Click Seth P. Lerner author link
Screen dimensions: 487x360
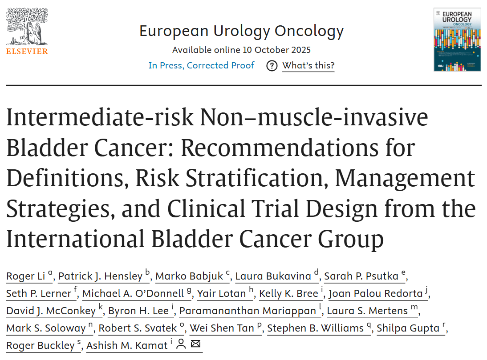(x=39, y=293)
